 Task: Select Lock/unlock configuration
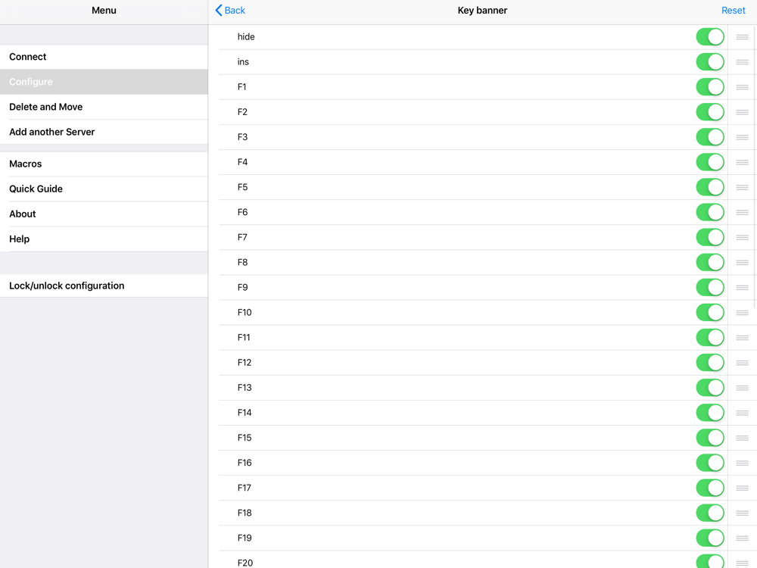104,286
